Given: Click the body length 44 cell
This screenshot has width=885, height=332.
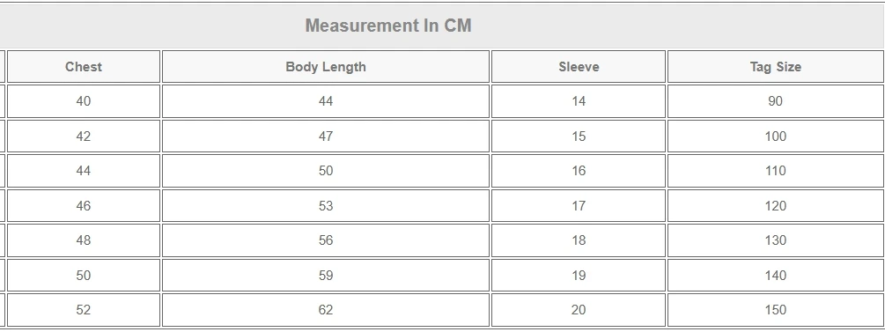Looking at the screenshot, I should coord(326,101).
